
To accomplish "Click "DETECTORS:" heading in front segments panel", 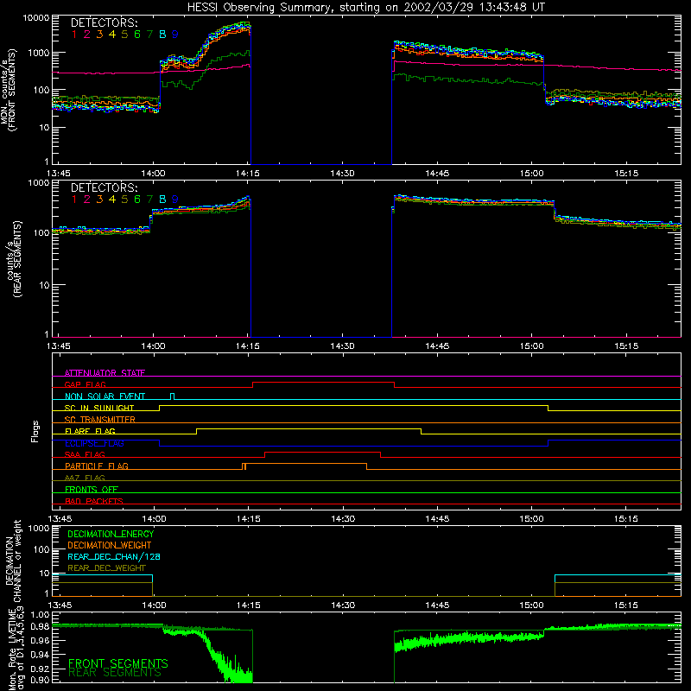I will click(104, 22).
